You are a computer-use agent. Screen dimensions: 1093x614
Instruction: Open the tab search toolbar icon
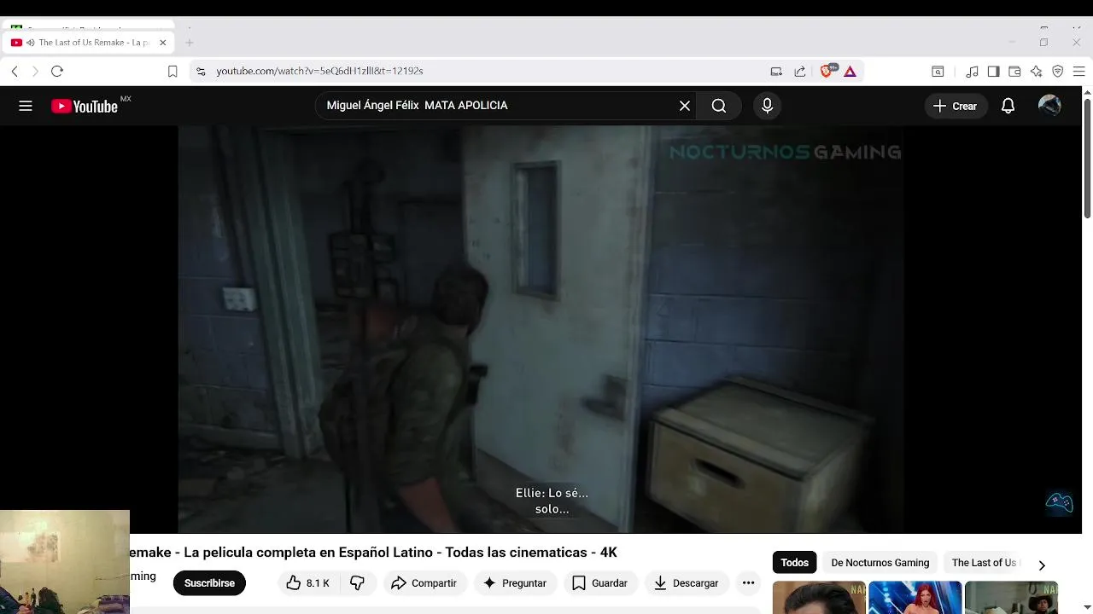[x=938, y=72]
